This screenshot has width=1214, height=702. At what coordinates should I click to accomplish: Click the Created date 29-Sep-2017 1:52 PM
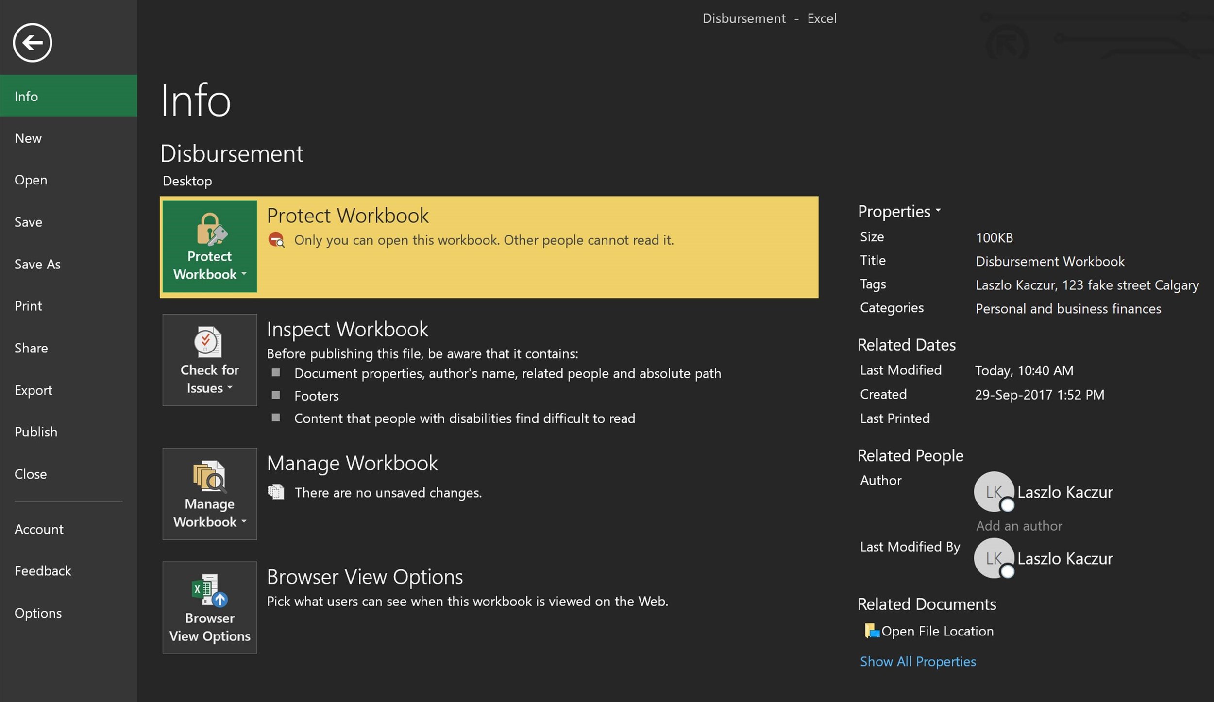pyautogui.click(x=1040, y=395)
